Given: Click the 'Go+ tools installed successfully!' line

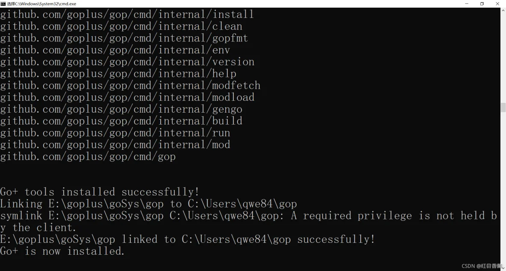Looking at the screenshot, I should pyautogui.click(x=100, y=192).
